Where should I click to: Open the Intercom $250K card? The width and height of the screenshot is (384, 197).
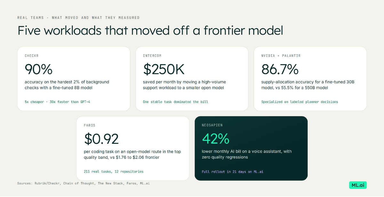coord(192,79)
